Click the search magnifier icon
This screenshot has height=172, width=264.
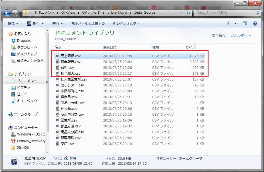coord(257,13)
